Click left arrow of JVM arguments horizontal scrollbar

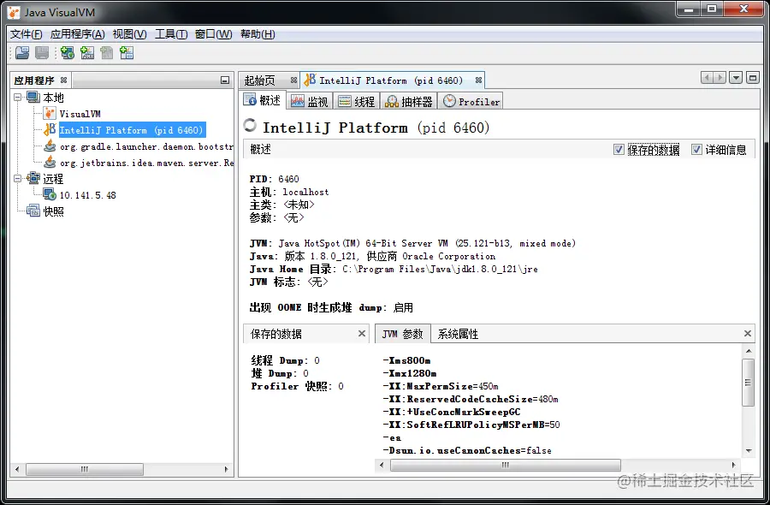click(x=382, y=465)
